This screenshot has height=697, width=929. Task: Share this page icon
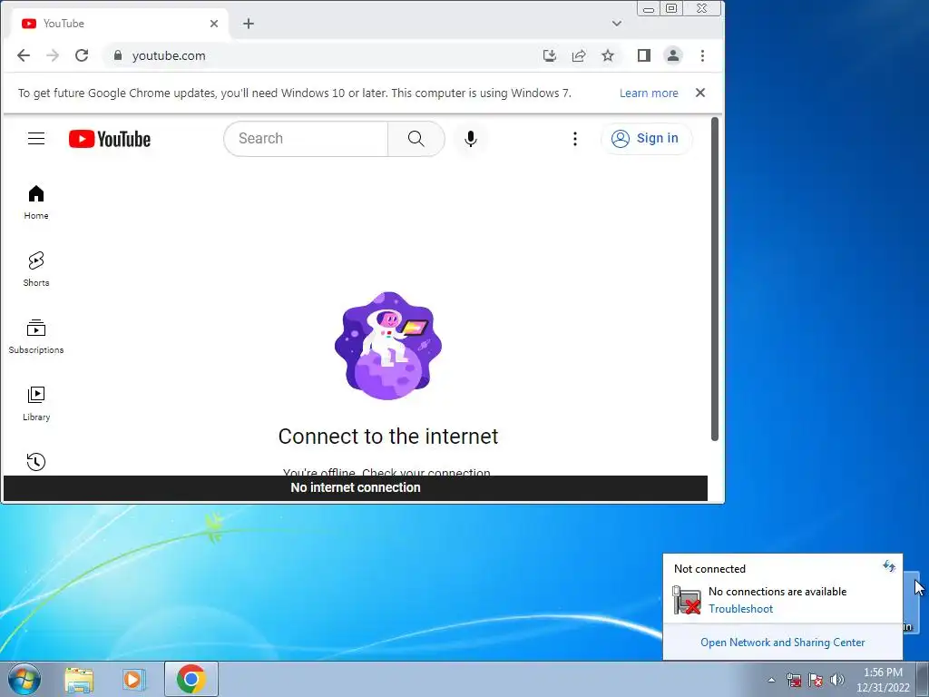pos(579,55)
